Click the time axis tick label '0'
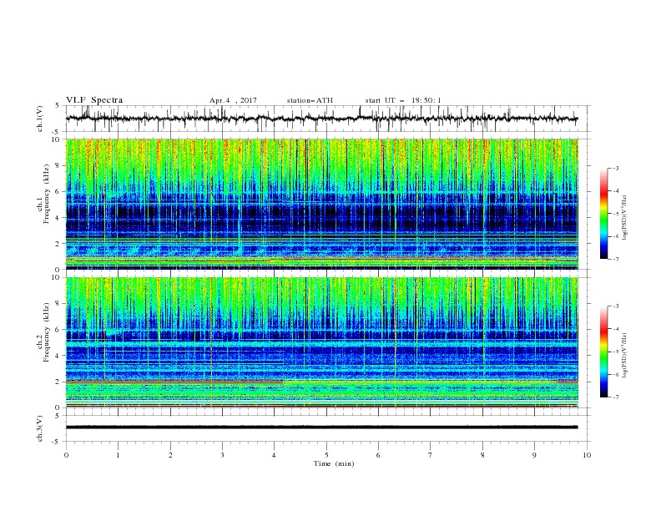This screenshot has width=661, height=511. pyautogui.click(x=66, y=455)
